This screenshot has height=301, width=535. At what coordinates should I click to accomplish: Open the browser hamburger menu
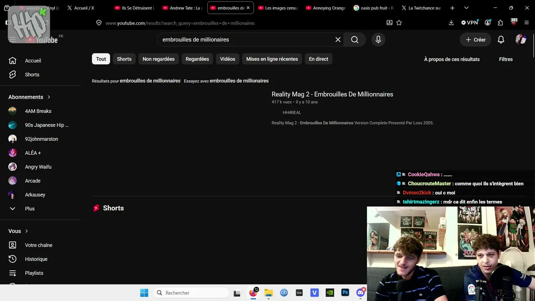point(527,23)
